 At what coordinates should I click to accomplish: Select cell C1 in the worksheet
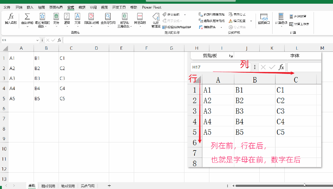coord(71,58)
